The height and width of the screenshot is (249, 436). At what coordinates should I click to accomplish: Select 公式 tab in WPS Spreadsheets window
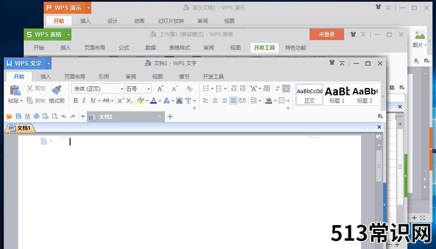point(124,48)
